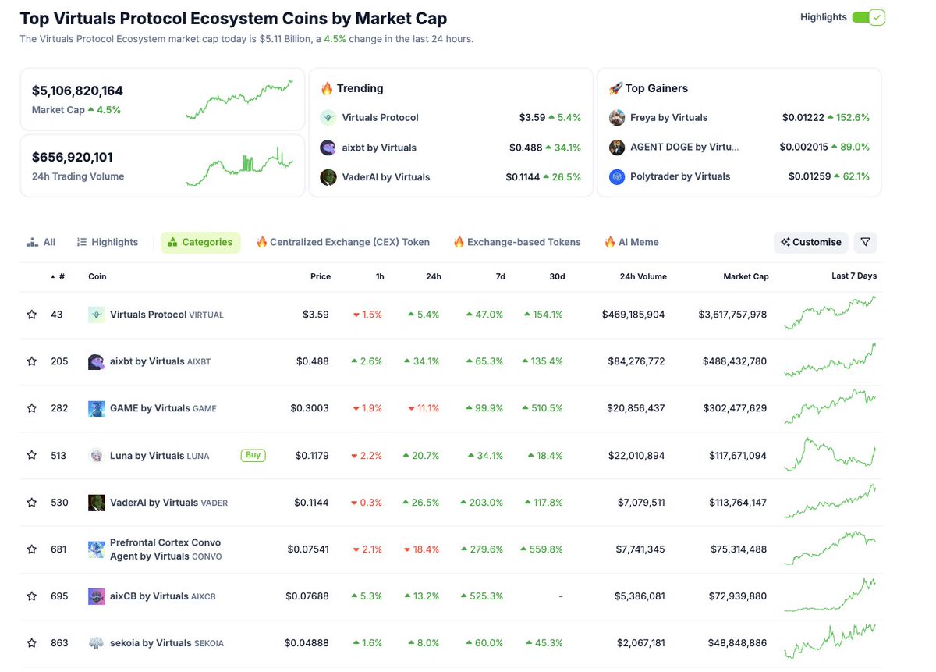The image size is (936, 672).
Task: Click VaderAI avatar in Trending card
Action: tap(328, 177)
